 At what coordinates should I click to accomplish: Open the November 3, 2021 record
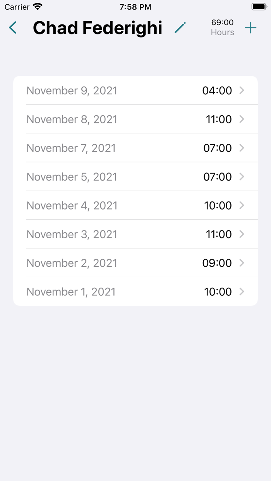tap(135, 234)
